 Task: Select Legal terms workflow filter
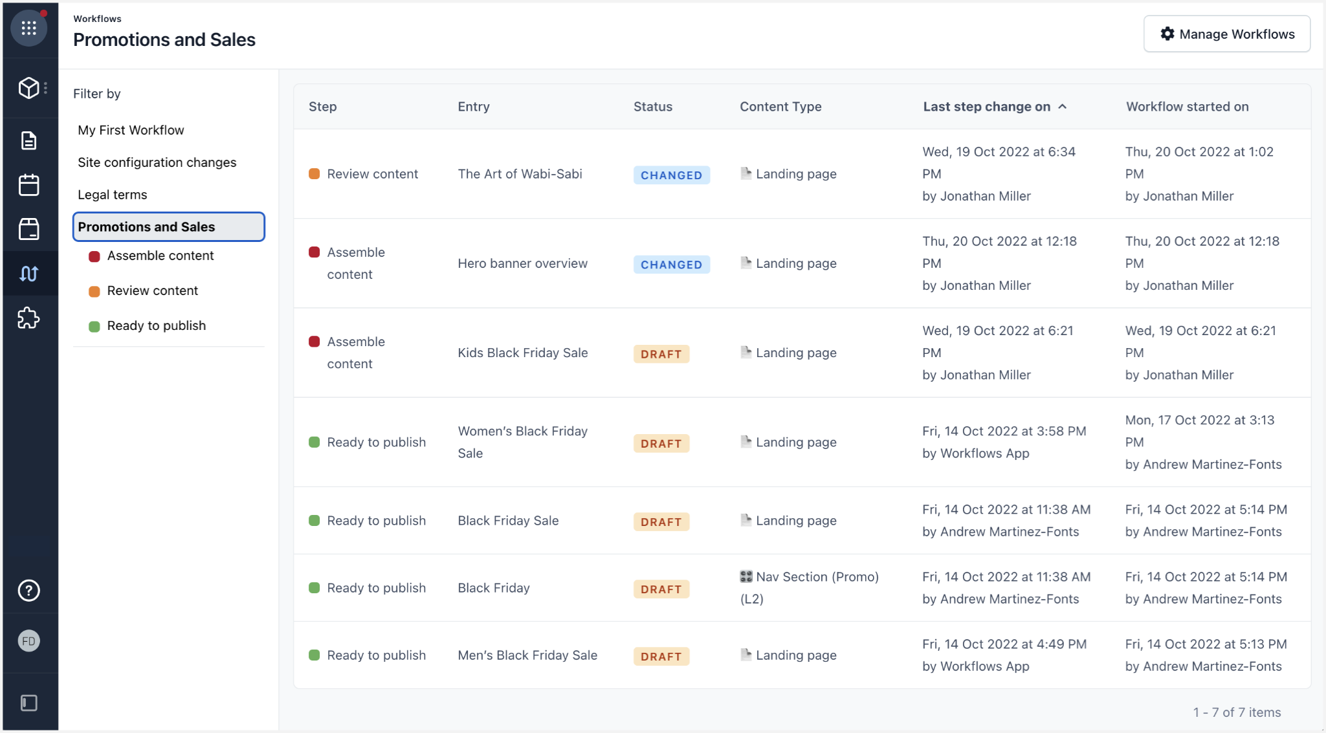(x=112, y=195)
